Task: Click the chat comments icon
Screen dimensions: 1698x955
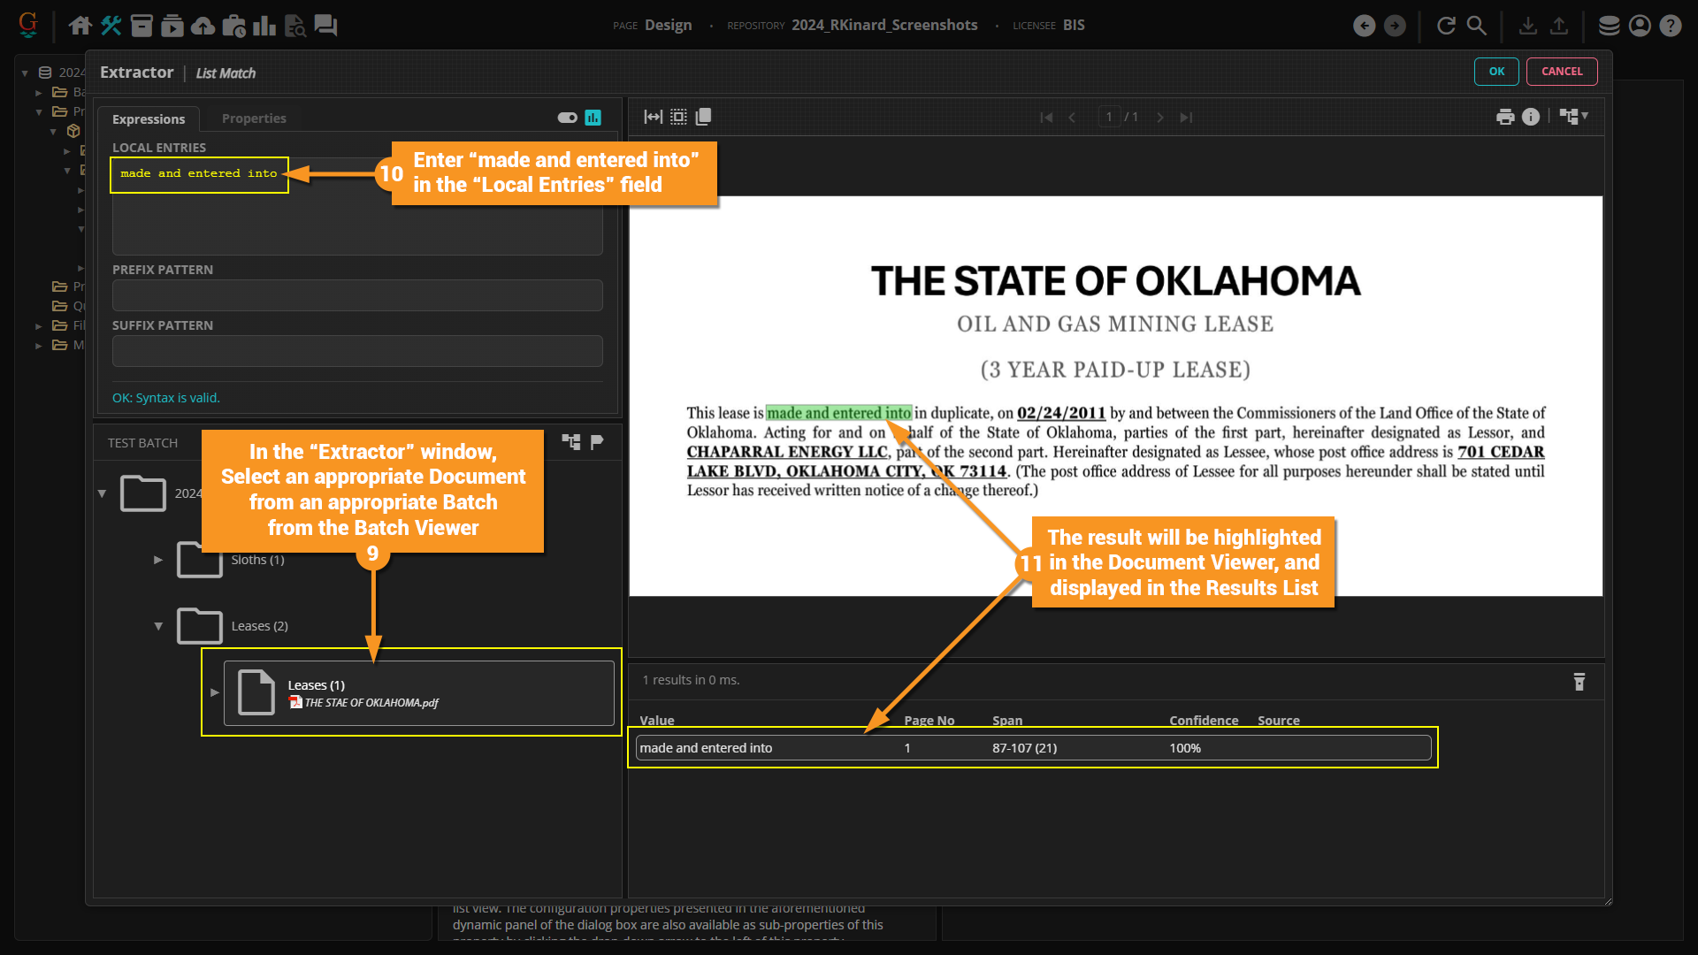Action: pos(325,26)
